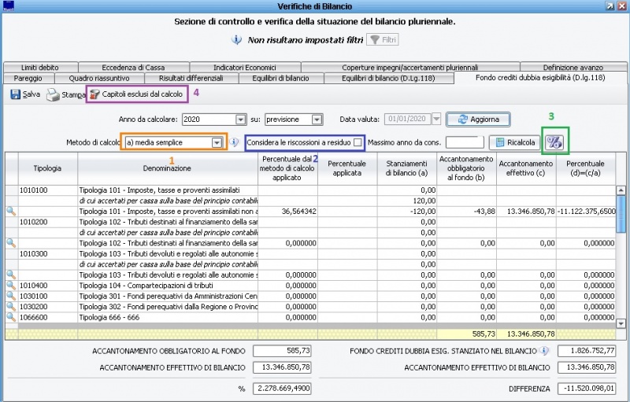Enable Considera le riscossioni a residuo checkbox
This screenshot has width=630, height=402.
coord(358,142)
